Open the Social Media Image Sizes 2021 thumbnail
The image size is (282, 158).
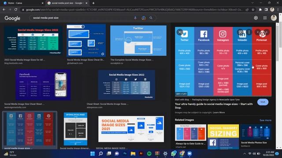click(x=131, y=129)
